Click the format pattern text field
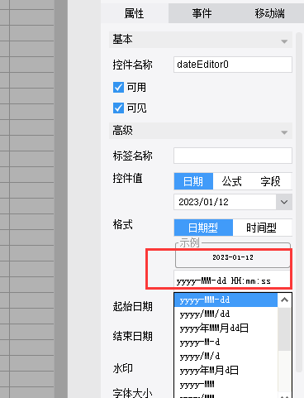Viewport: 304px width, 398px height. pos(233,281)
